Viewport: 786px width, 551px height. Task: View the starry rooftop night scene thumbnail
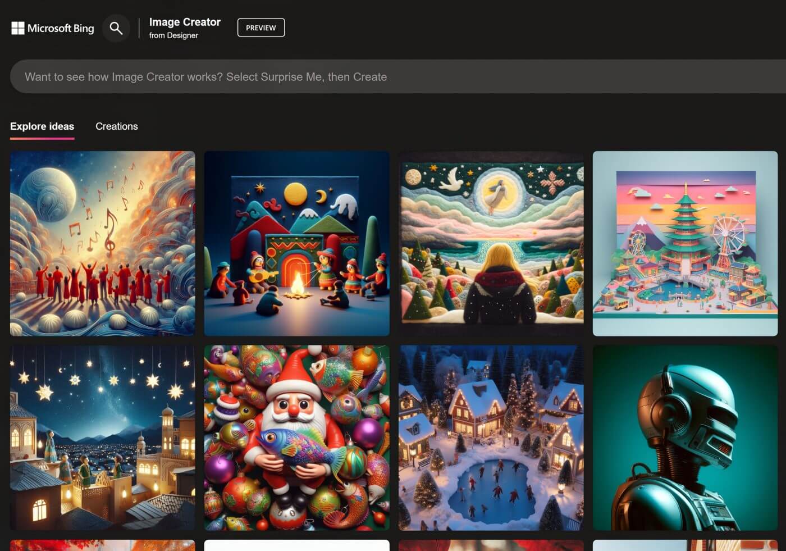[x=102, y=438]
